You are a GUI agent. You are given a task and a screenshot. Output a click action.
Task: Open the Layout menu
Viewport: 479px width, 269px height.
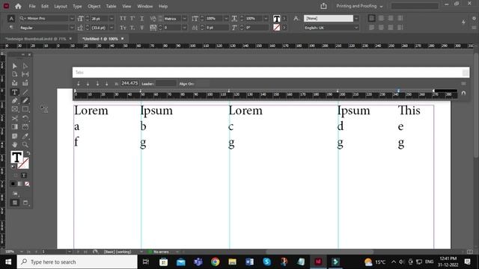61,6
